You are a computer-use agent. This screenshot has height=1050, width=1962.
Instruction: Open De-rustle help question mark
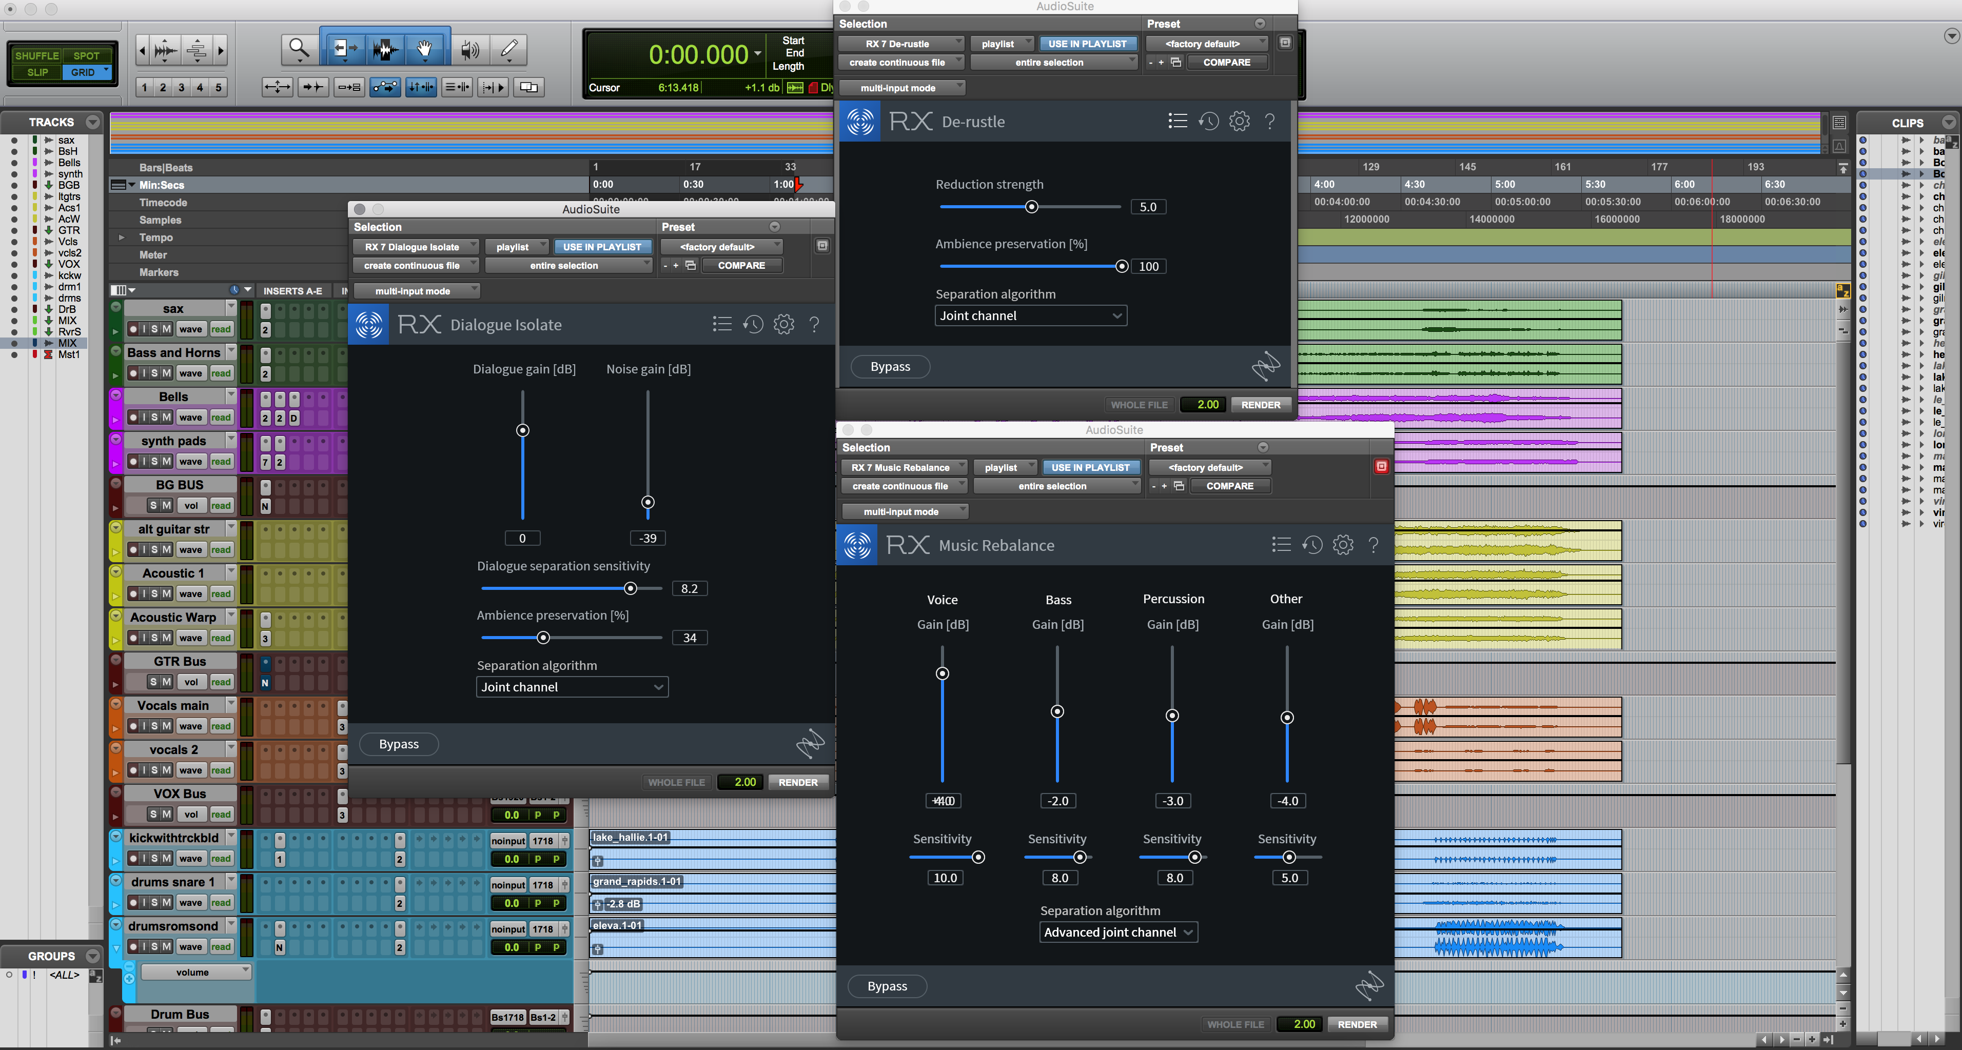pyautogui.click(x=1270, y=121)
